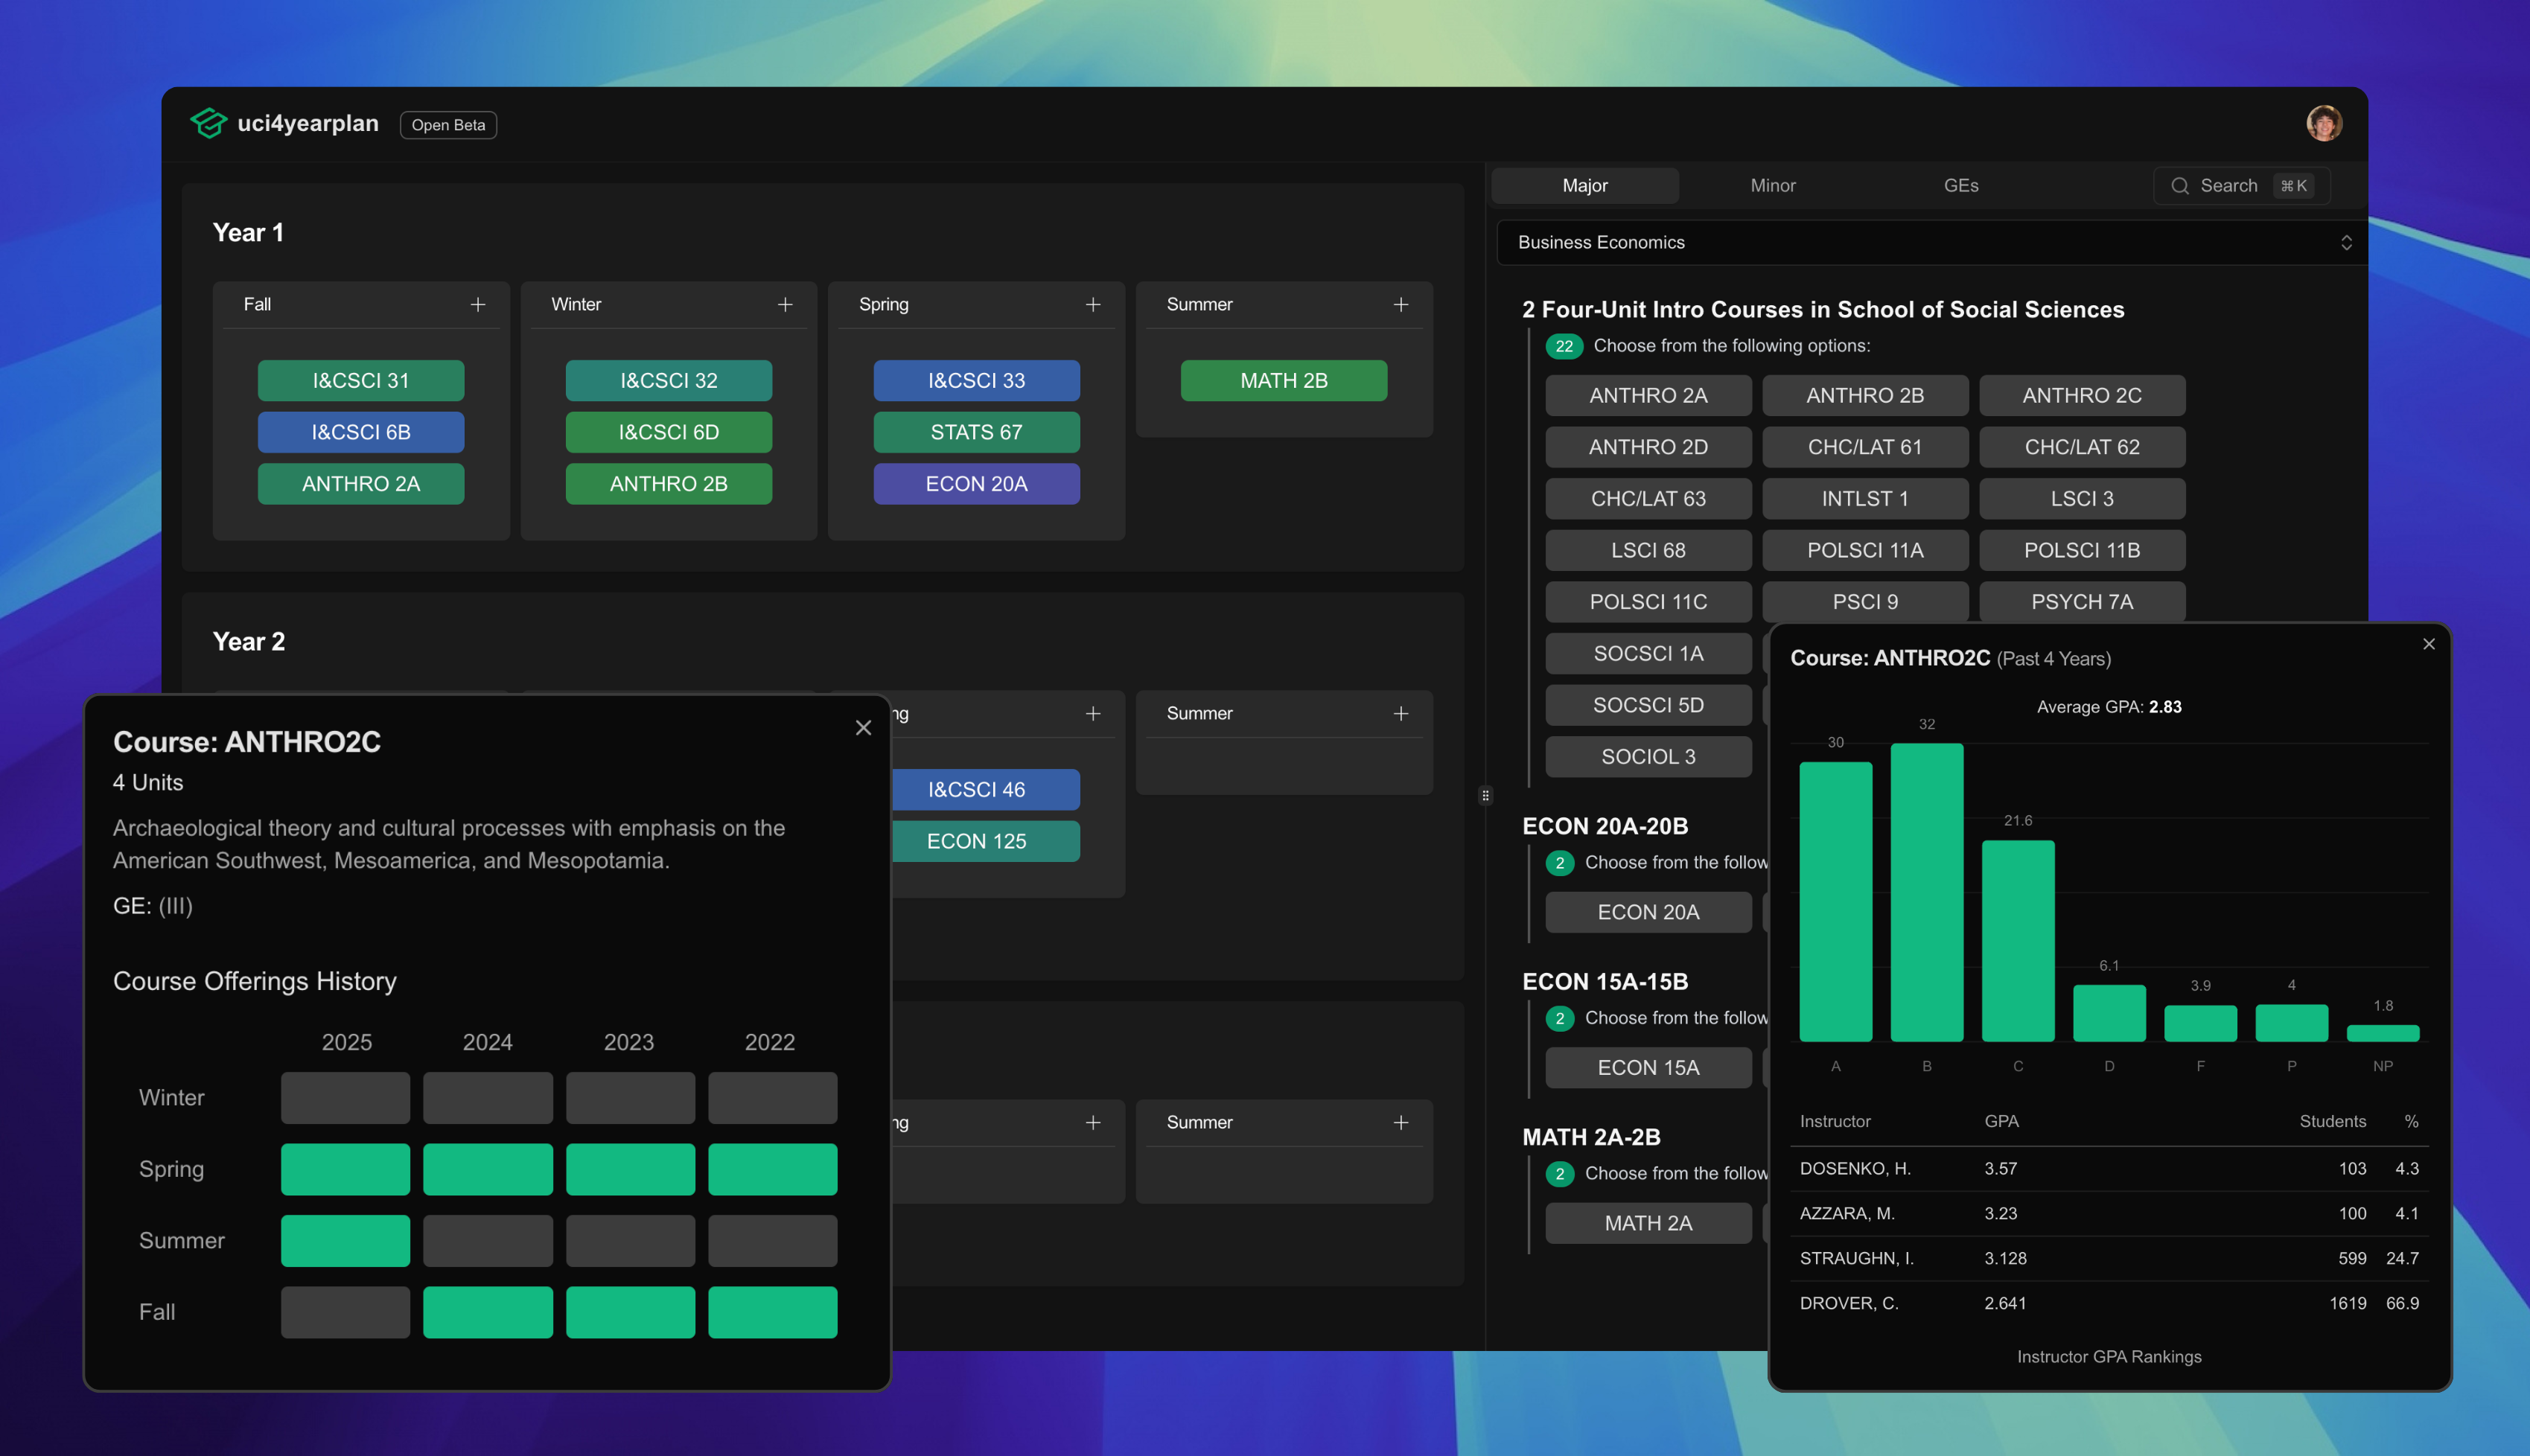The width and height of the screenshot is (2530, 1456).
Task: Pick CHC/LAT 61 option
Action: click(1865, 447)
